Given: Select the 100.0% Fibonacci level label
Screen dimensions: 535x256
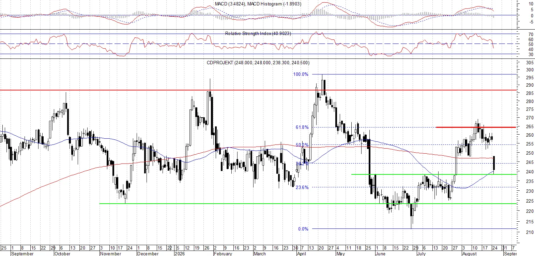Looking at the screenshot, I should point(301,74).
